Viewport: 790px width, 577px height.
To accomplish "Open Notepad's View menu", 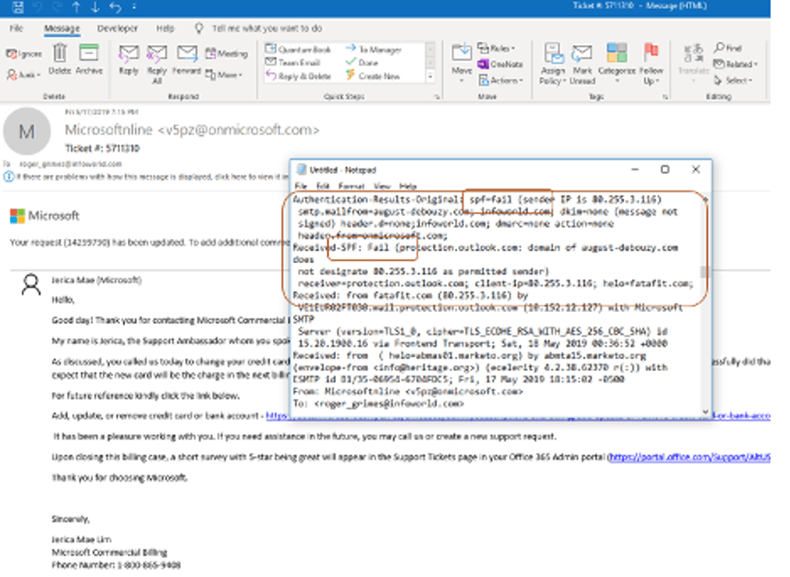I will click(383, 186).
